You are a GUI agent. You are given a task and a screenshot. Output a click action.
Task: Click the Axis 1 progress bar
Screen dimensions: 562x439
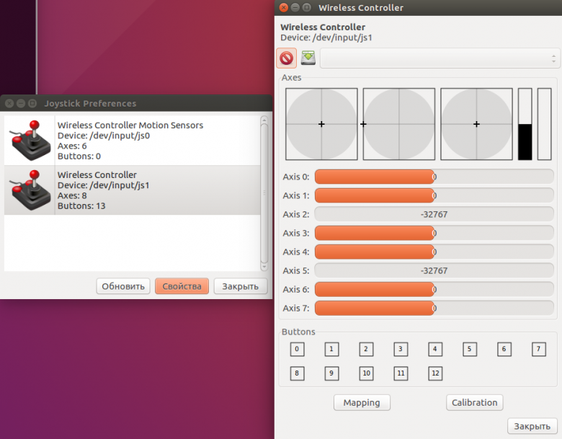coord(434,195)
